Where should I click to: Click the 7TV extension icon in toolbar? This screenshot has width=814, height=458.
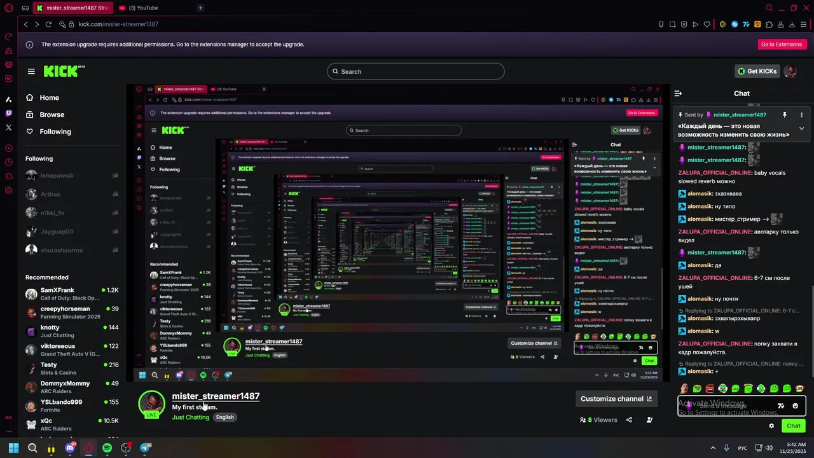746,24
